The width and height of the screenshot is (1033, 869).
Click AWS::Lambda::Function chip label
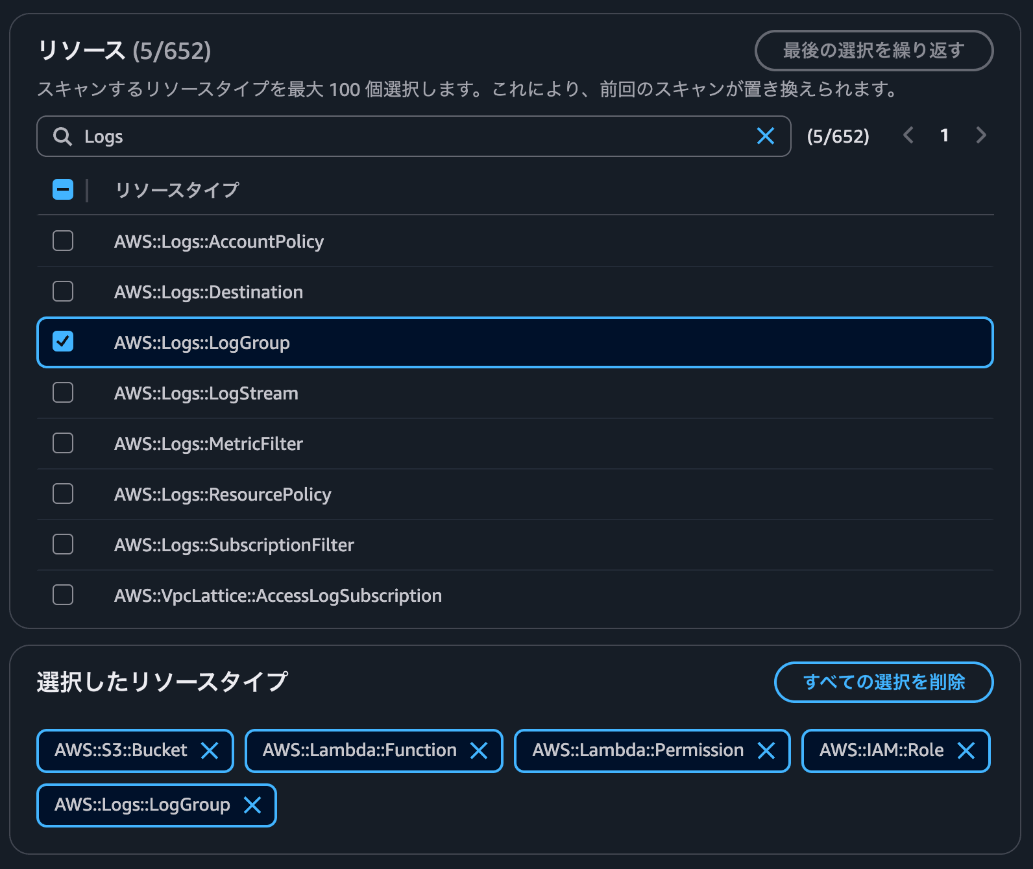[x=359, y=750]
